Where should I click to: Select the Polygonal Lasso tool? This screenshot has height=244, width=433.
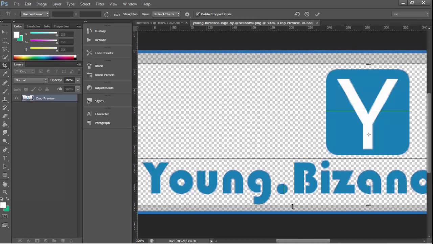pos(5,49)
